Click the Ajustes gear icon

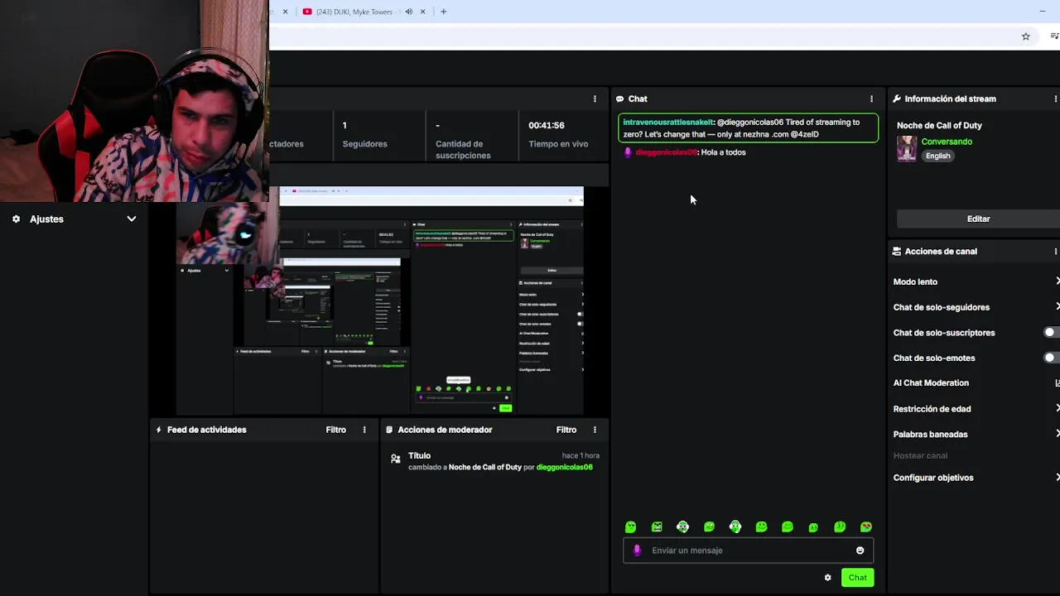point(16,219)
